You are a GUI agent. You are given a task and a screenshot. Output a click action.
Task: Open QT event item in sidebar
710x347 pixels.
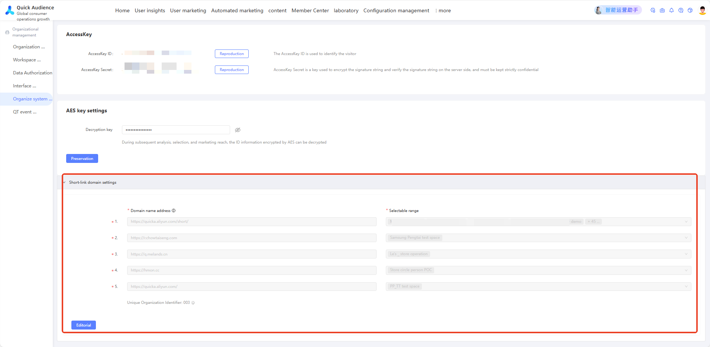click(25, 112)
